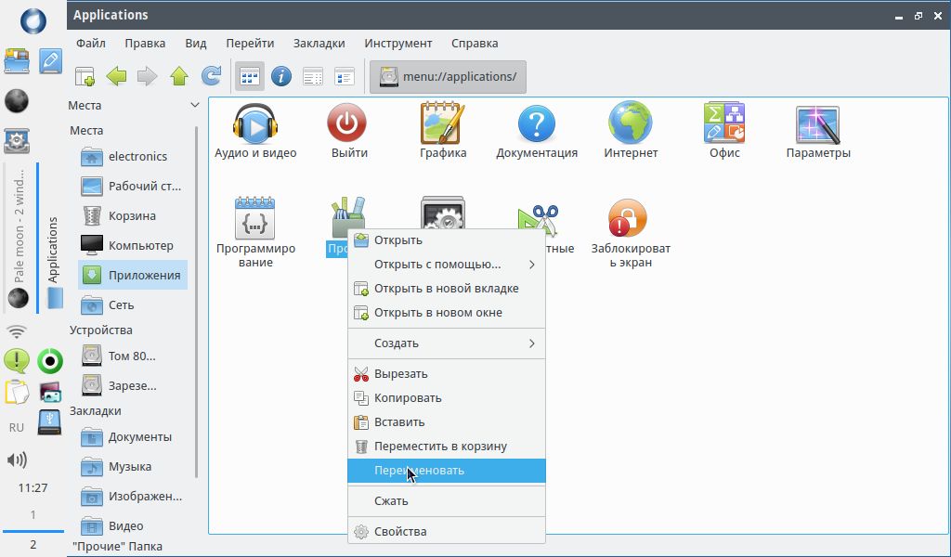
Task: Switch to thumbnail view with info icon
Action: [281, 76]
